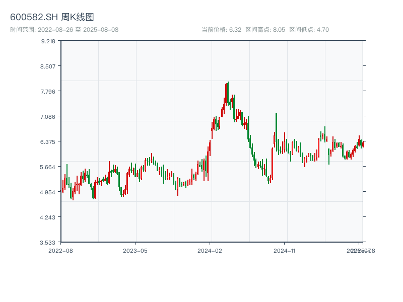Click the 7.796 y-axis label
403x302 pixels.
tap(48, 92)
